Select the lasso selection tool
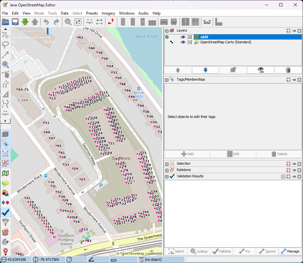Screen dimensions: 303x263 pyautogui.click(x=5, y=45)
